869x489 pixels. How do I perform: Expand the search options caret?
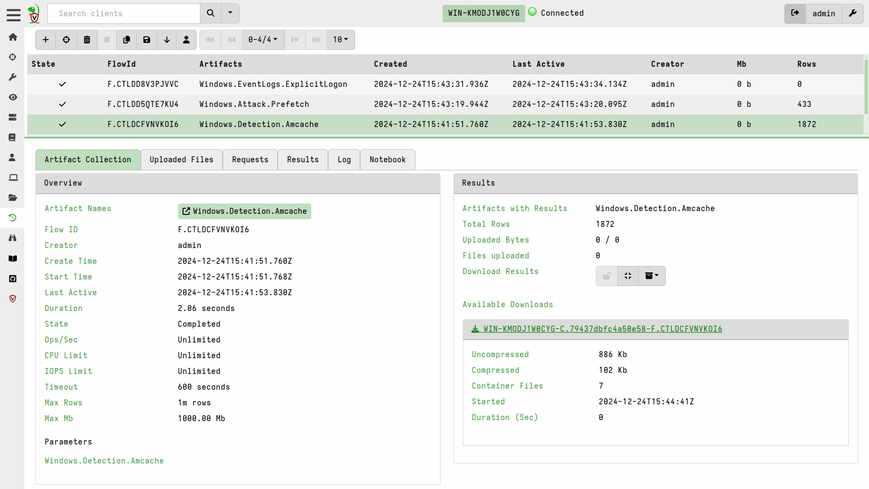pyautogui.click(x=229, y=13)
